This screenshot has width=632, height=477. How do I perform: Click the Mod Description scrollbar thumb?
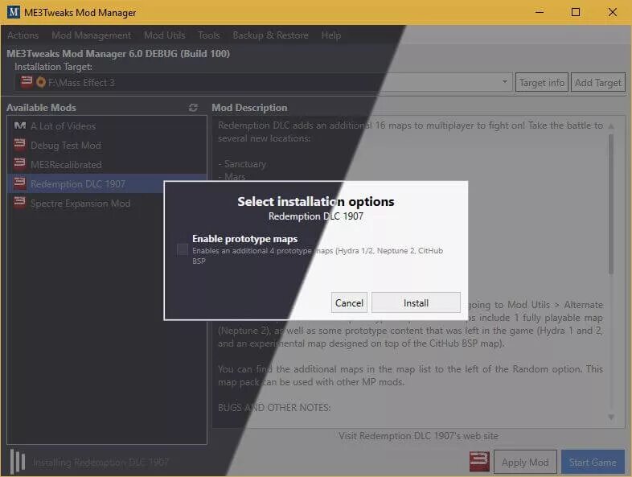[611, 204]
